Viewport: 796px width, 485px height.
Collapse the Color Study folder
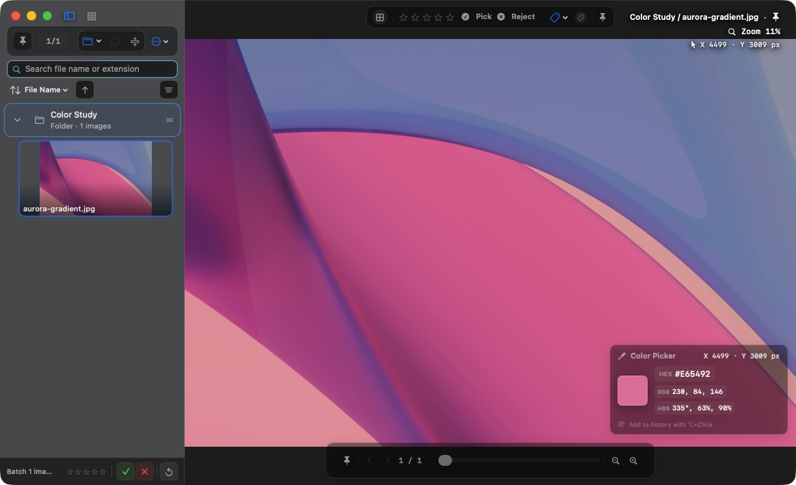tap(17, 120)
